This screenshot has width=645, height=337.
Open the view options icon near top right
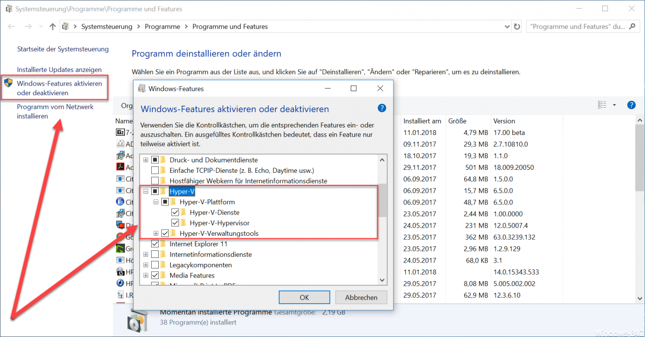coord(603,104)
